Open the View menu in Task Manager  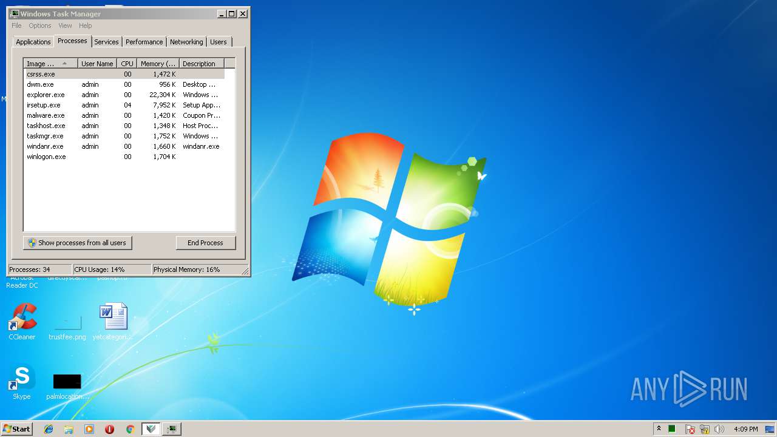[x=65, y=25]
